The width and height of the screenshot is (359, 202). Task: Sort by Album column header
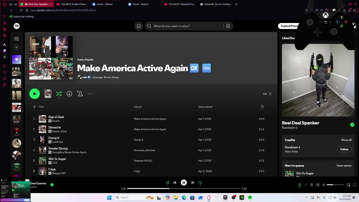pos(137,107)
